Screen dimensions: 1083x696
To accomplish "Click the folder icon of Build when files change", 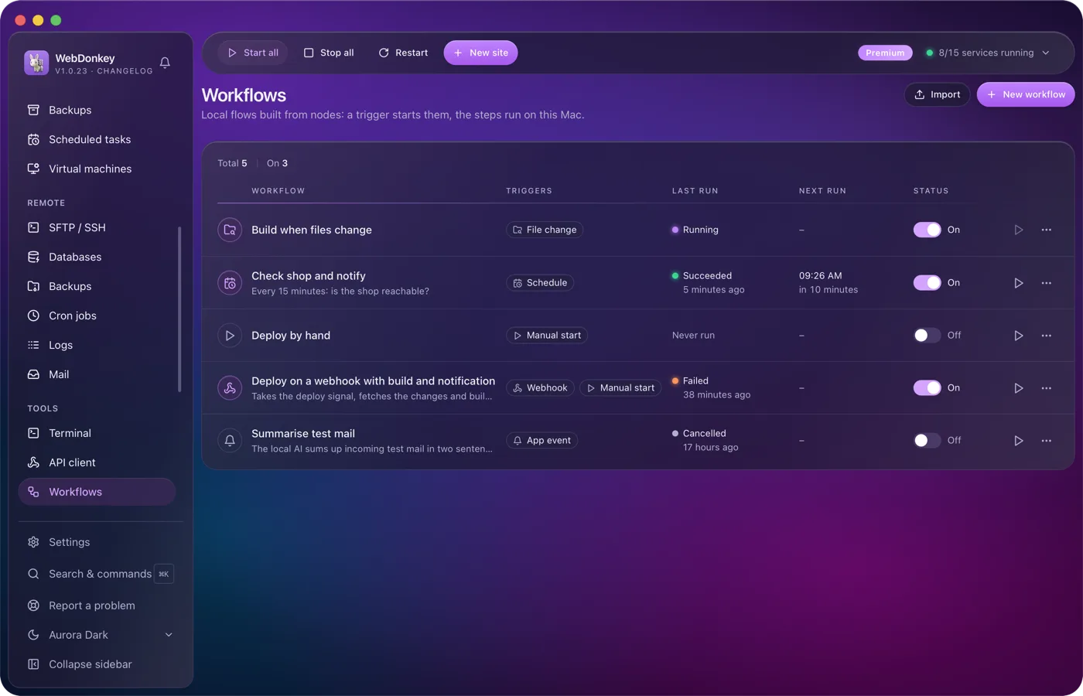I will point(230,230).
